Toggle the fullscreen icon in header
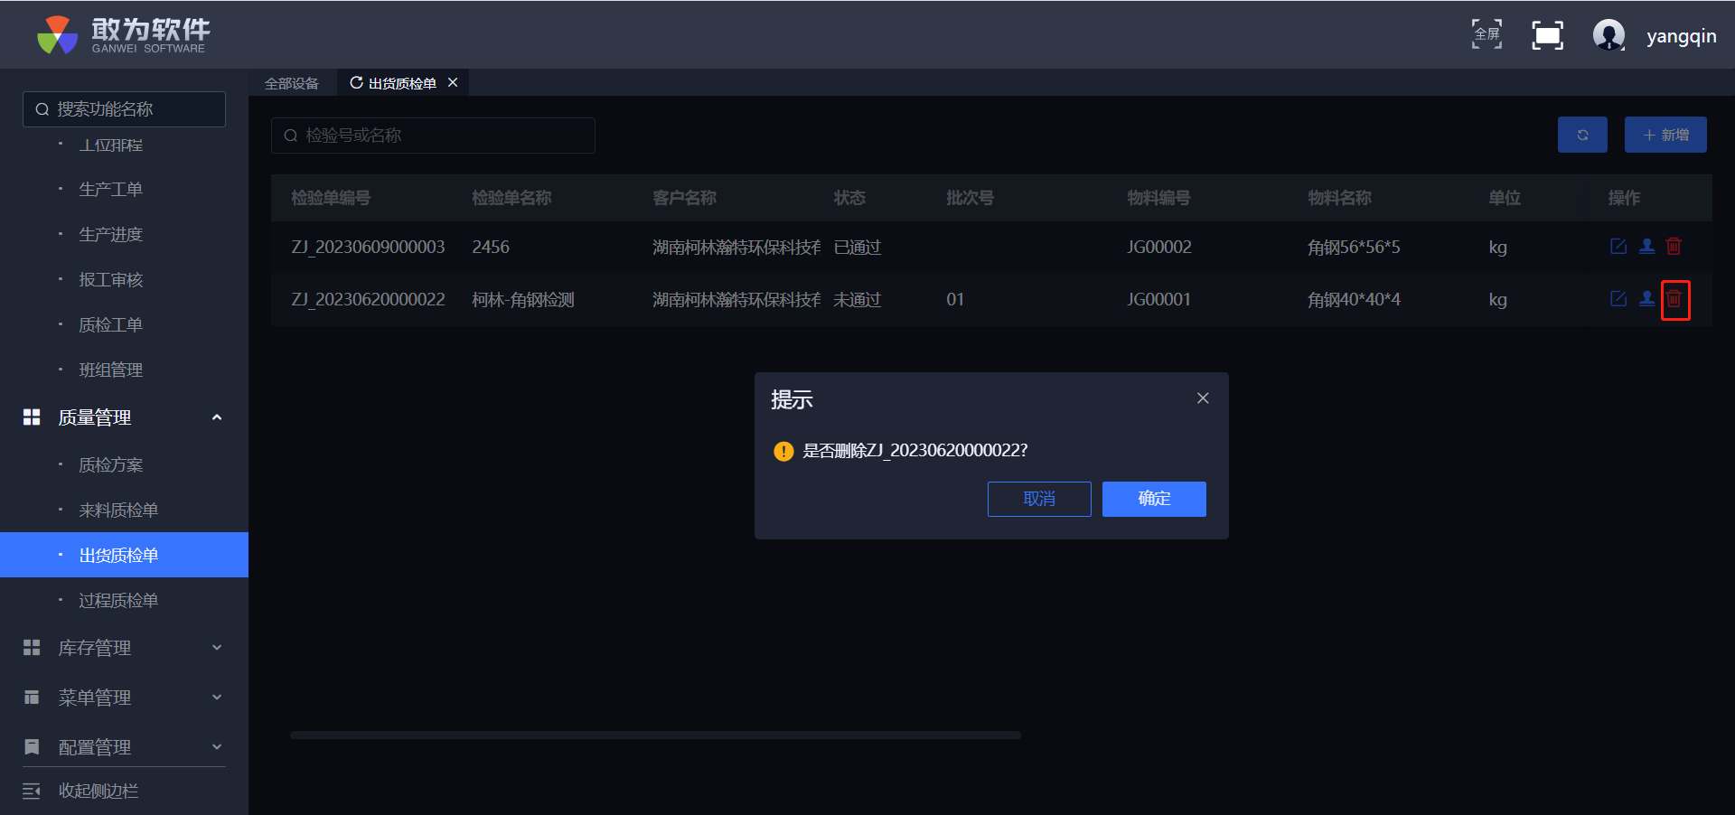Image resolution: width=1735 pixels, height=815 pixels. pos(1547,35)
